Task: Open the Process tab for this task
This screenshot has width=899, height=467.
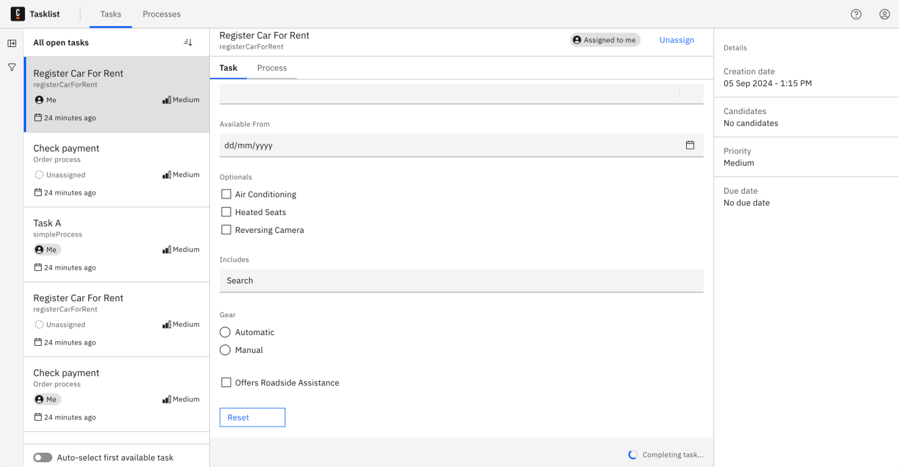Action: pyautogui.click(x=272, y=68)
